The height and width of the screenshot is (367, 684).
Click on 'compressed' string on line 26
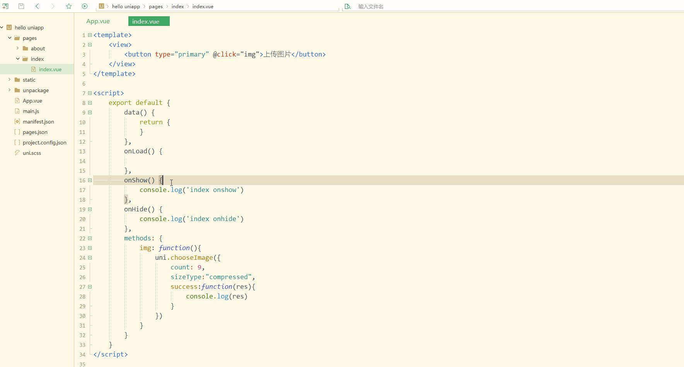pos(229,277)
